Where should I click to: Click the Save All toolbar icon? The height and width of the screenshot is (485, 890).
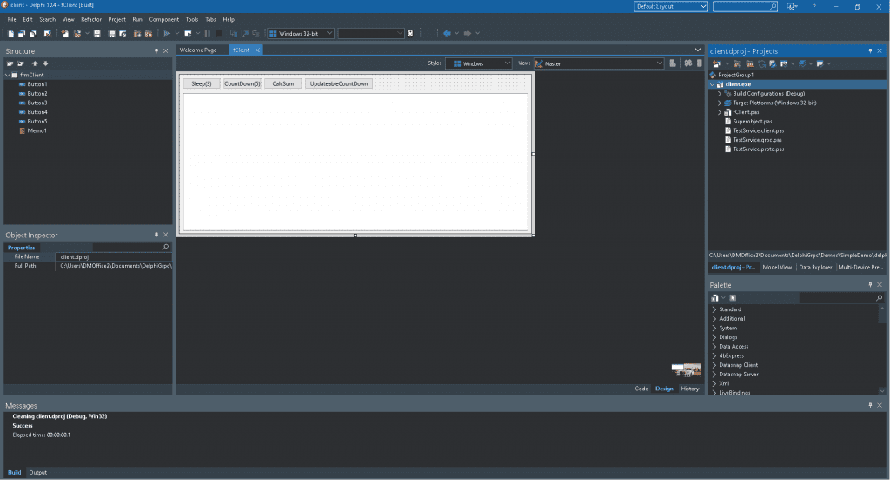tap(112, 34)
